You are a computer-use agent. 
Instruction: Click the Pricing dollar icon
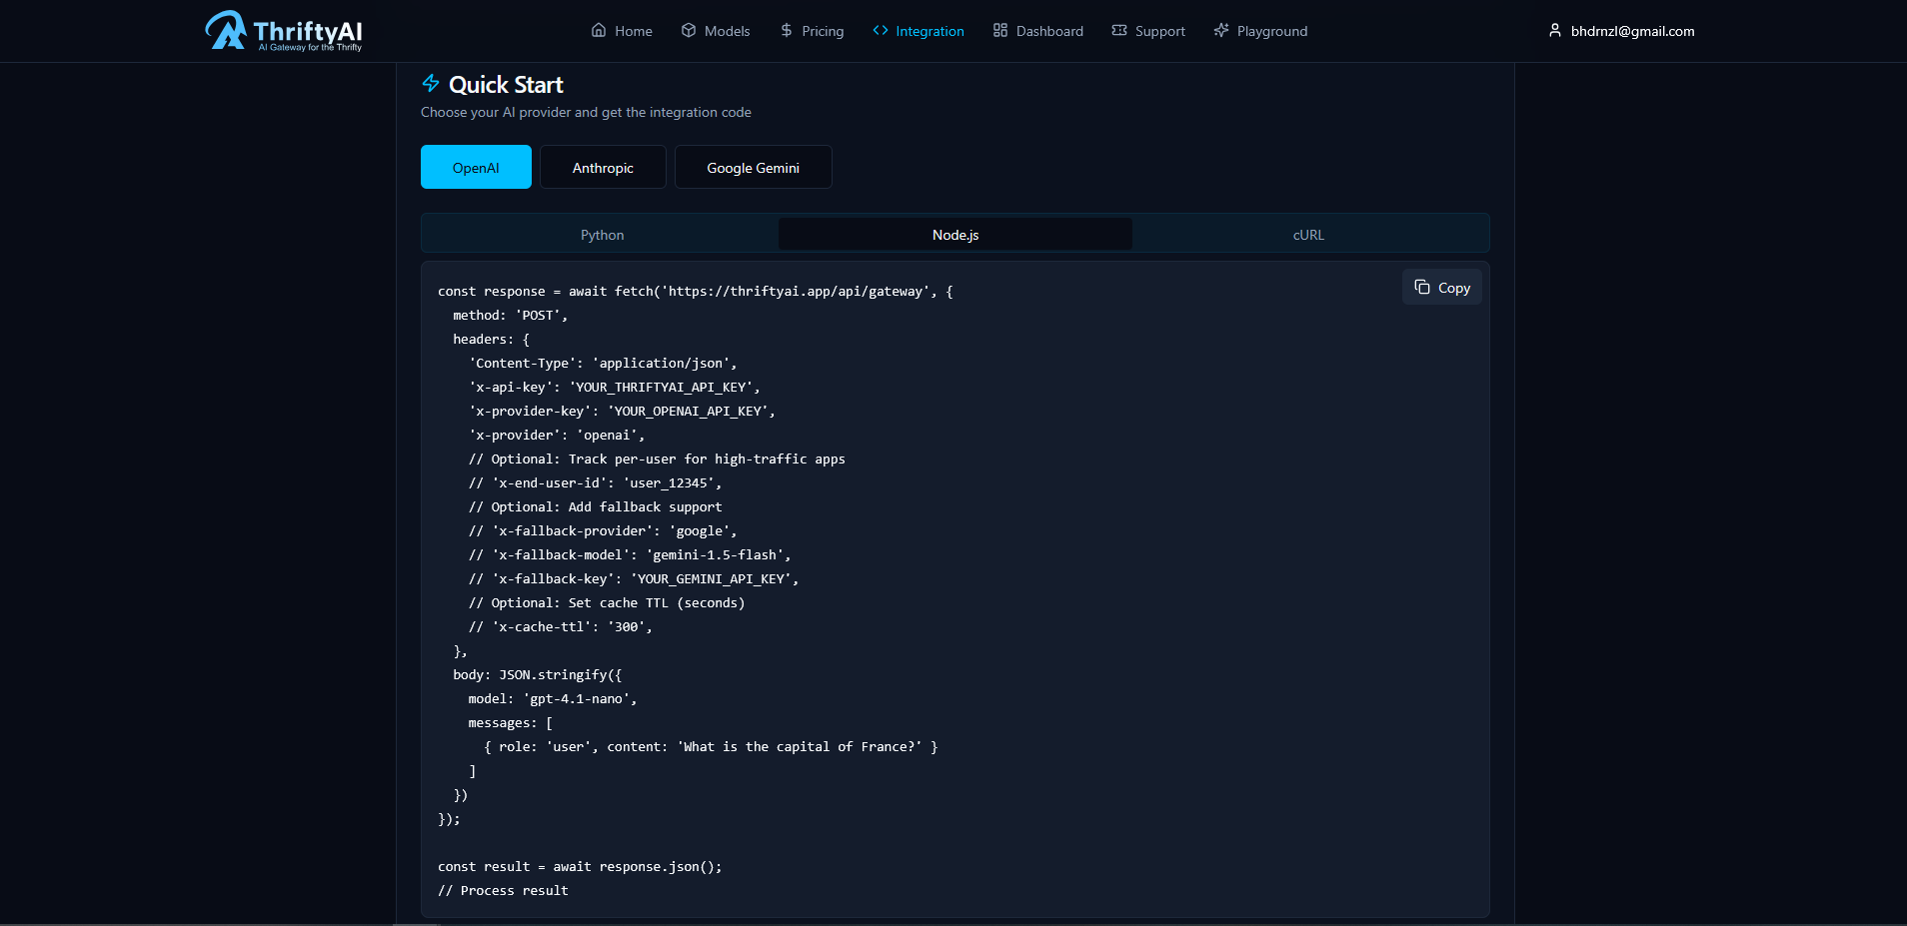[x=786, y=31]
